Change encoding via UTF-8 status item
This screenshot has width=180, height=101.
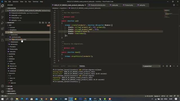pos(163,96)
